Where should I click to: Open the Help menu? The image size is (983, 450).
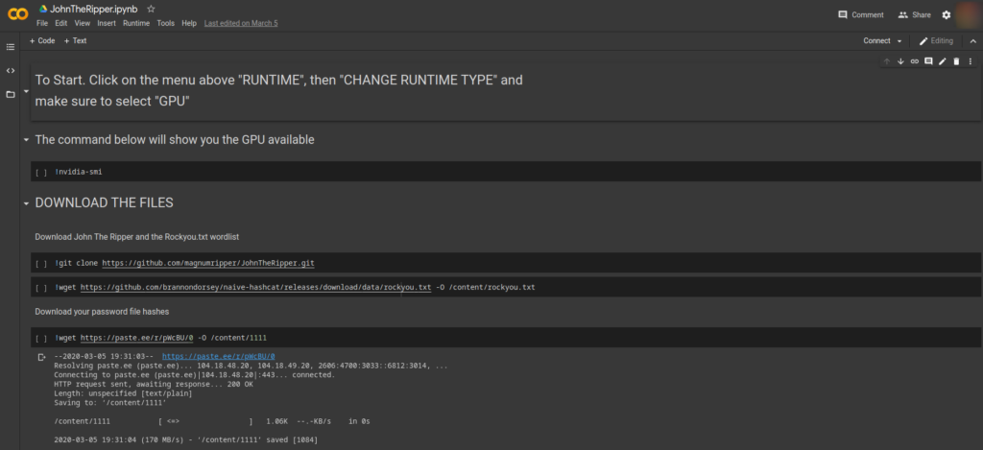pos(189,23)
